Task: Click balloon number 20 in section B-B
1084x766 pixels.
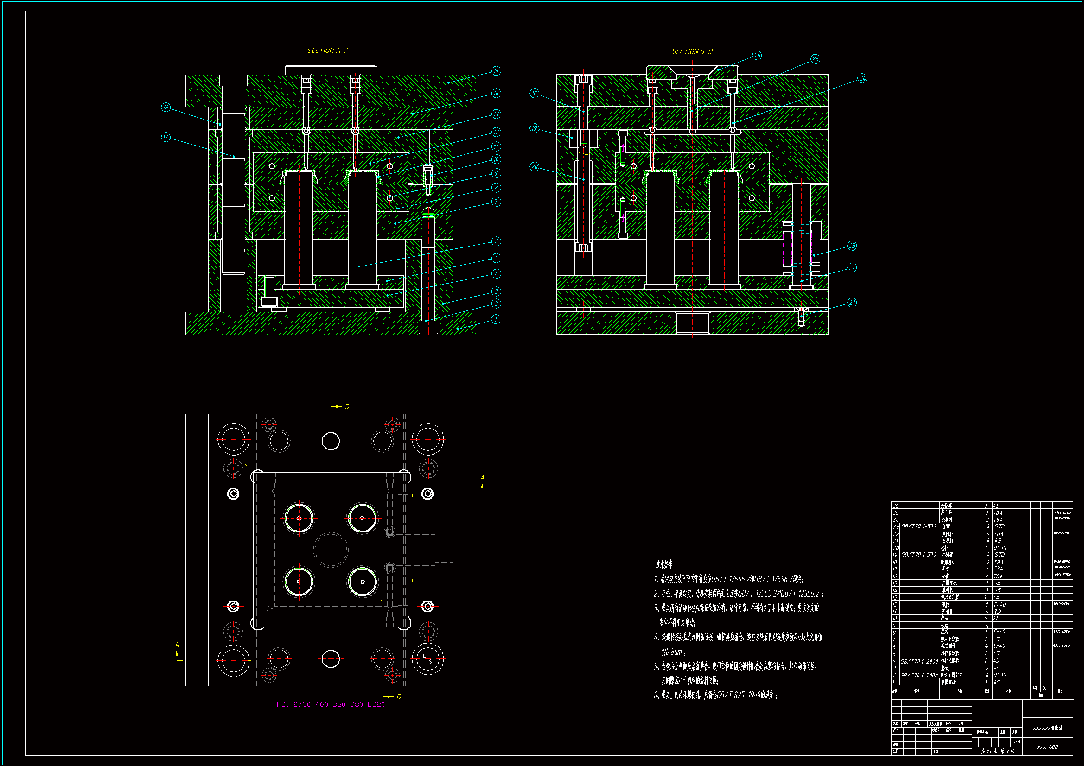Action: (x=534, y=167)
